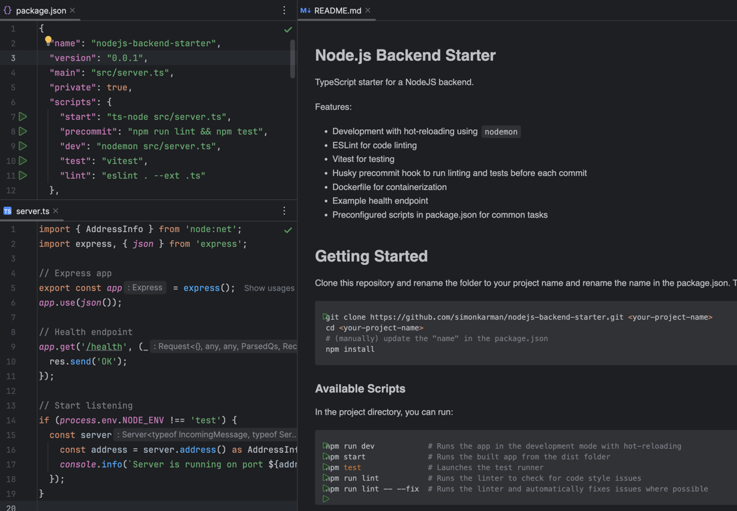Viewport: 737px width, 511px height.
Task: Run git clone command in README
Action: pos(326,317)
